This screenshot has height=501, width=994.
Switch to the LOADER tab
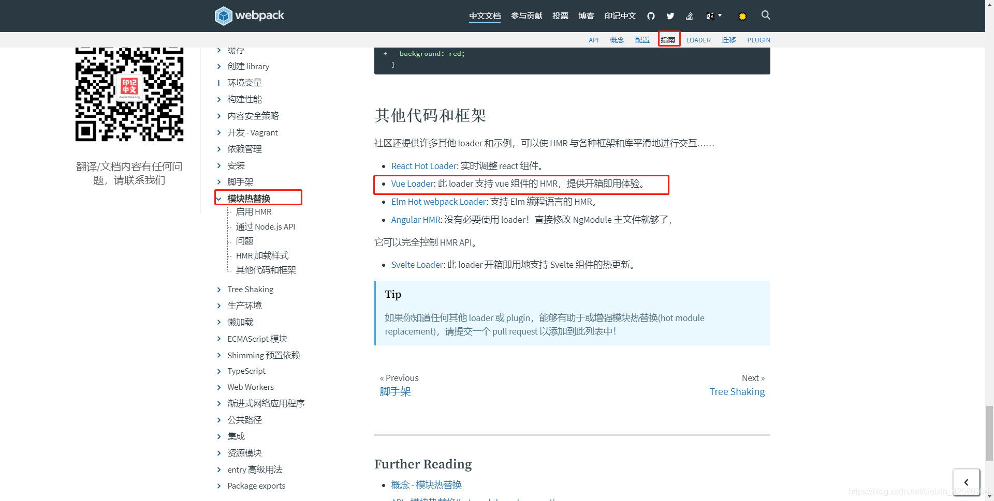[698, 40]
